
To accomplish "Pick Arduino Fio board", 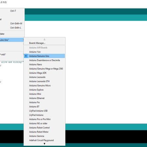I will click(x=44, y=103).
